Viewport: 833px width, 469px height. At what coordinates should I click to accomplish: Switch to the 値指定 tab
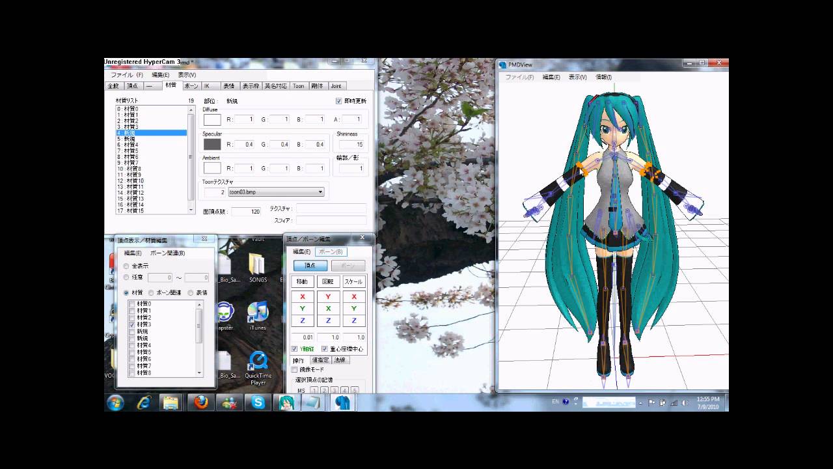(320, 360)
